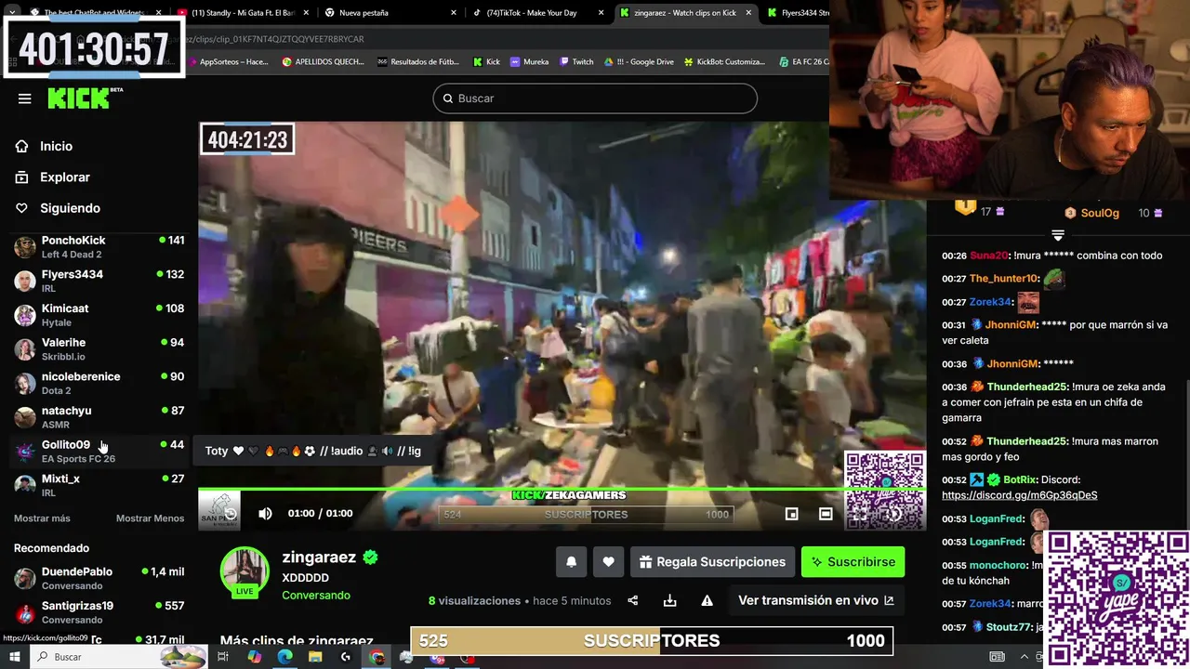Report clip with warning triangle icon
The width and height of the screenshot is (1190, 669).
707,600
